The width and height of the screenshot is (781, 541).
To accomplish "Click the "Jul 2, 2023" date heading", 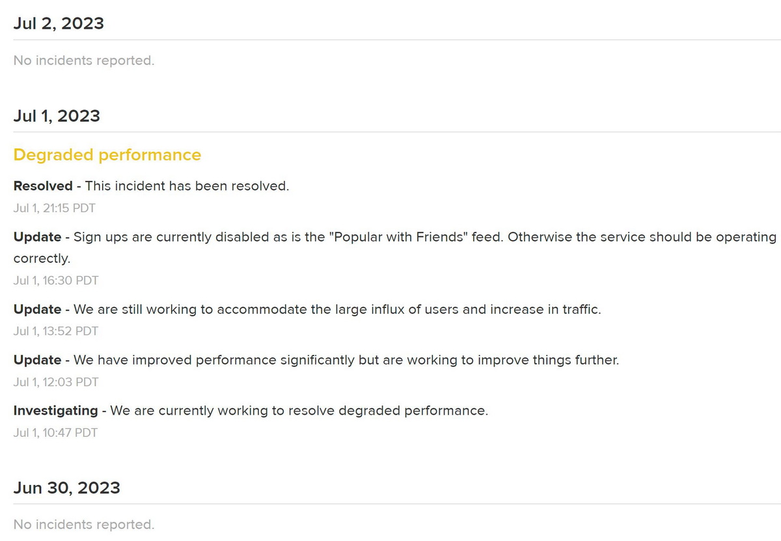I will 59,23.
